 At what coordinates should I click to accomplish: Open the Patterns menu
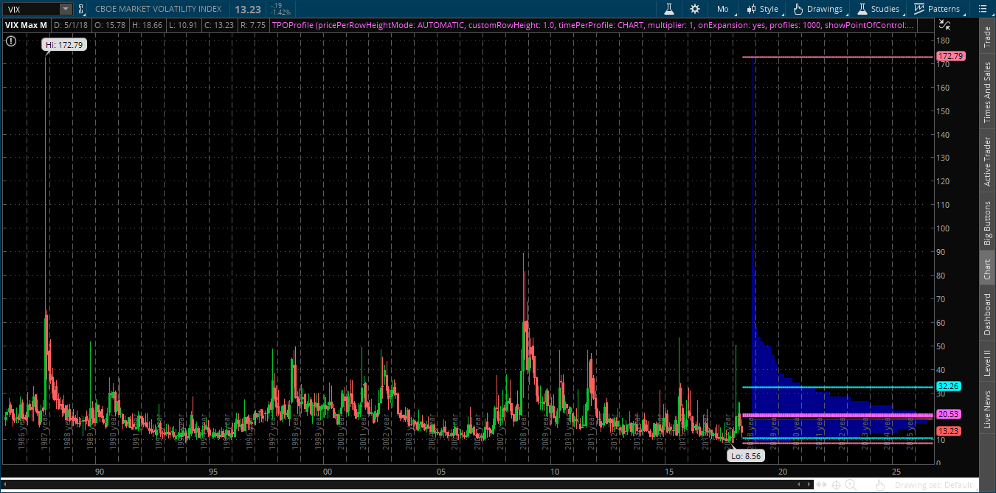(936, 9)
